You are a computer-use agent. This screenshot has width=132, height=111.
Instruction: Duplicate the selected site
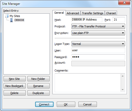point(38,93)
